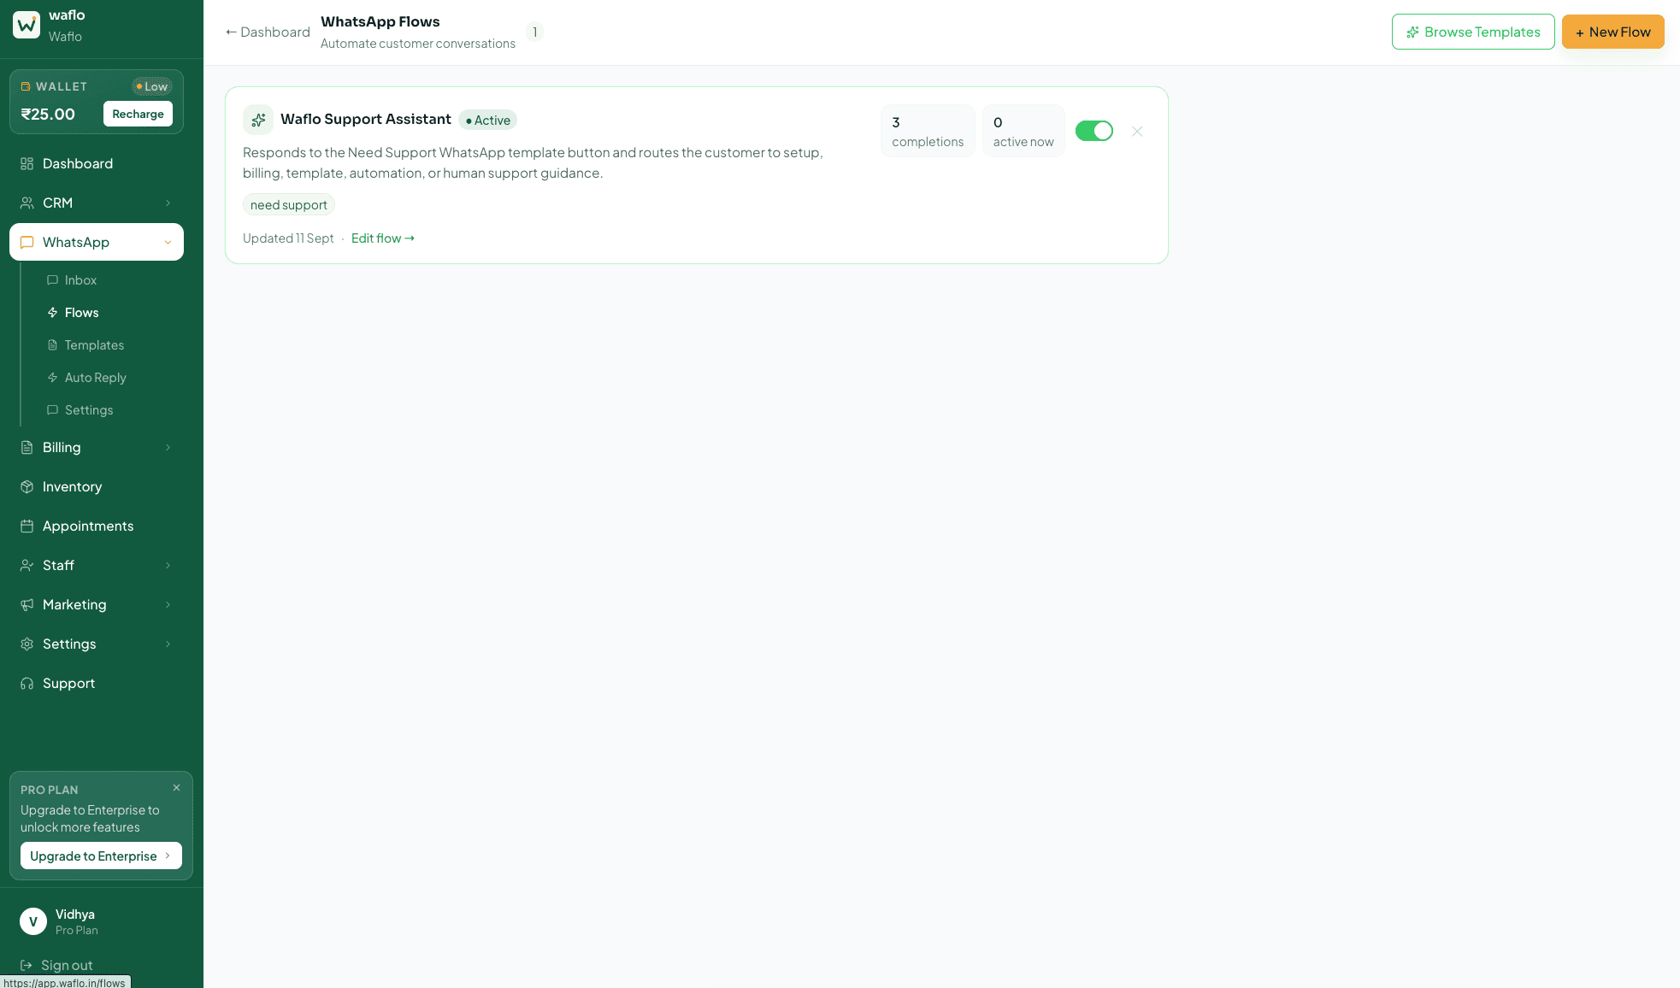Image resolution: width=1680 pixels, height=988 pixels.
Task: Go back via Dashboard link
Action: 268,32
